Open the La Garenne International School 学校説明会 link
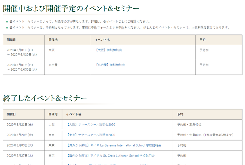Viewport: 245px width, 165px height. coord(113,145)
